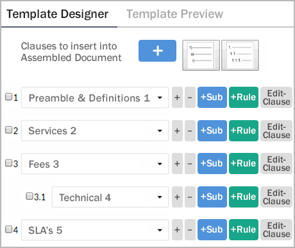Click Edit-Clause for Fees 3
295x248 pixels.
click(276, 163)
